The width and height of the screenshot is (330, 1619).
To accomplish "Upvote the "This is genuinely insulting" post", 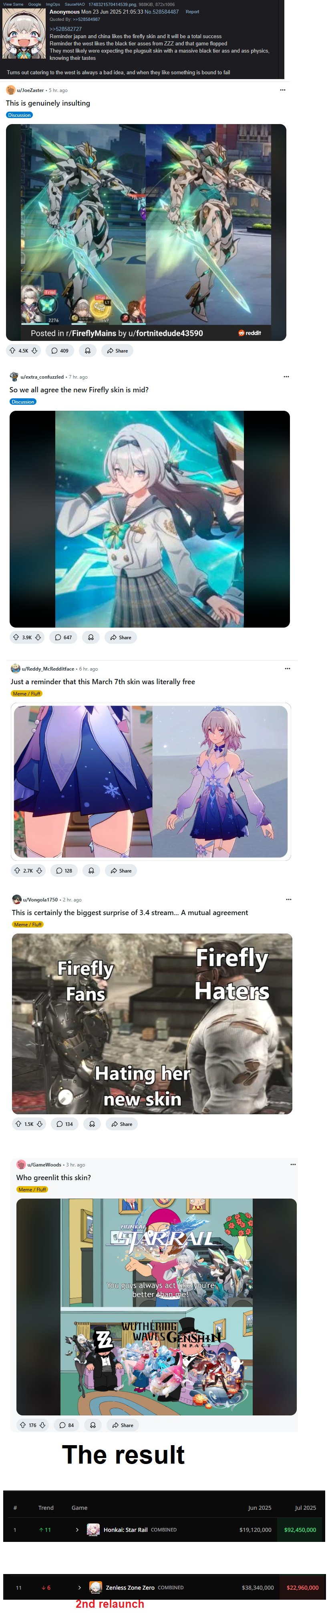I will [x=12, y=351].
